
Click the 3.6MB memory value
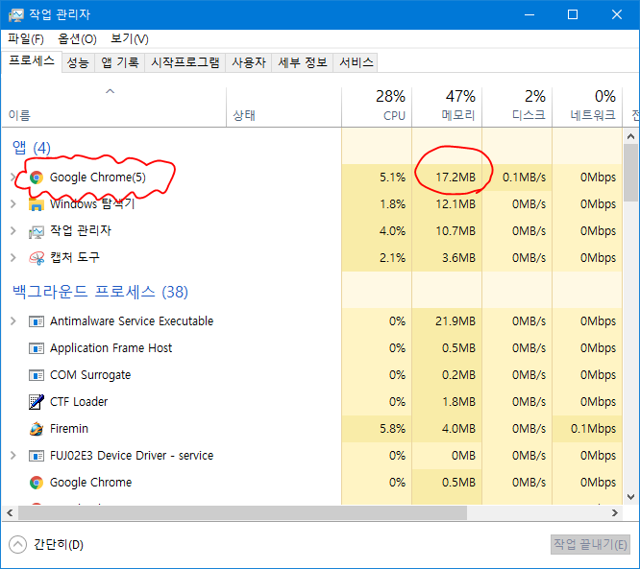[x=458, y=258]
